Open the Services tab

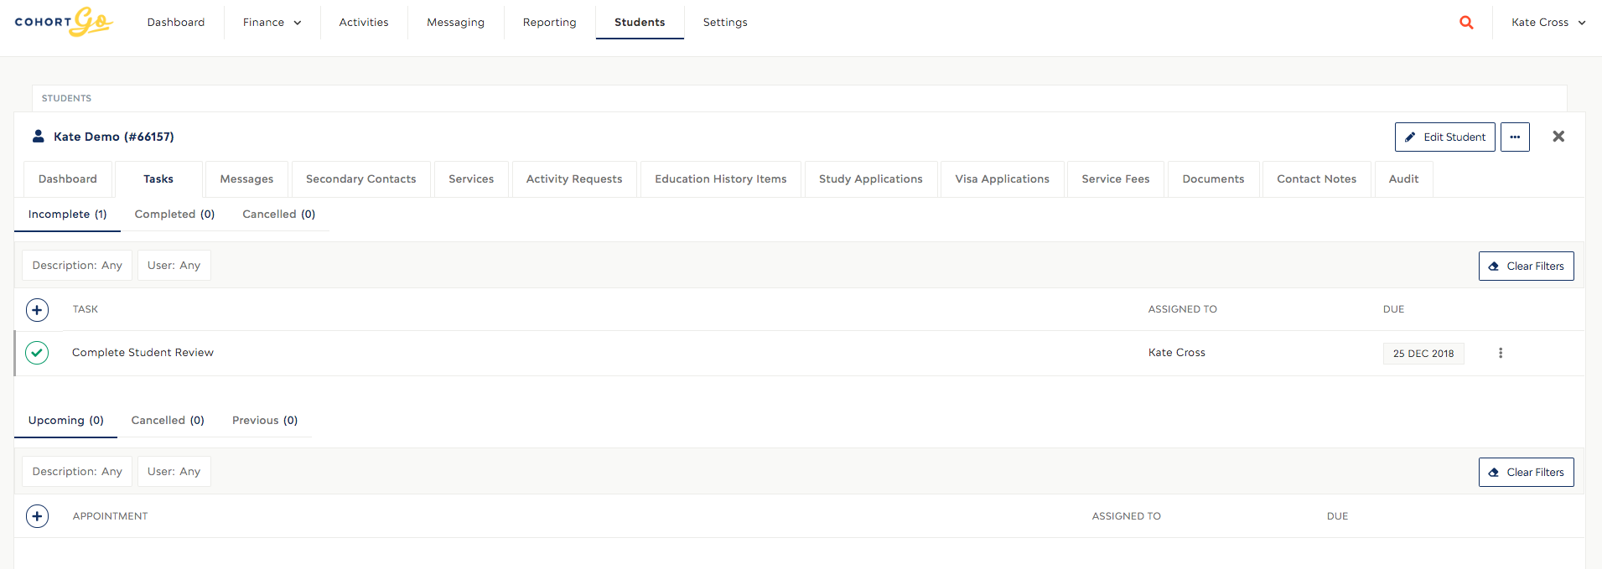click(x=471, y=179)
